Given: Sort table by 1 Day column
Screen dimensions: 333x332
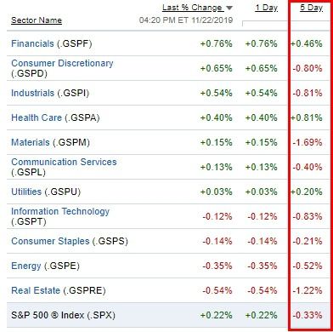Looking at the screenshot, I should pyautogui.click(x=266, y=8).
